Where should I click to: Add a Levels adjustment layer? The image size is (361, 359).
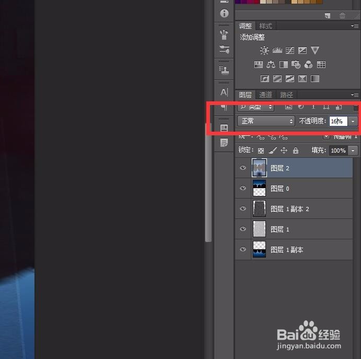click(277, 50)
